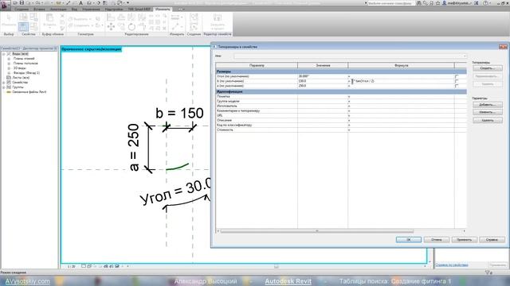
Task: Expand the Семейства tree node
Action: click(3, 83)
